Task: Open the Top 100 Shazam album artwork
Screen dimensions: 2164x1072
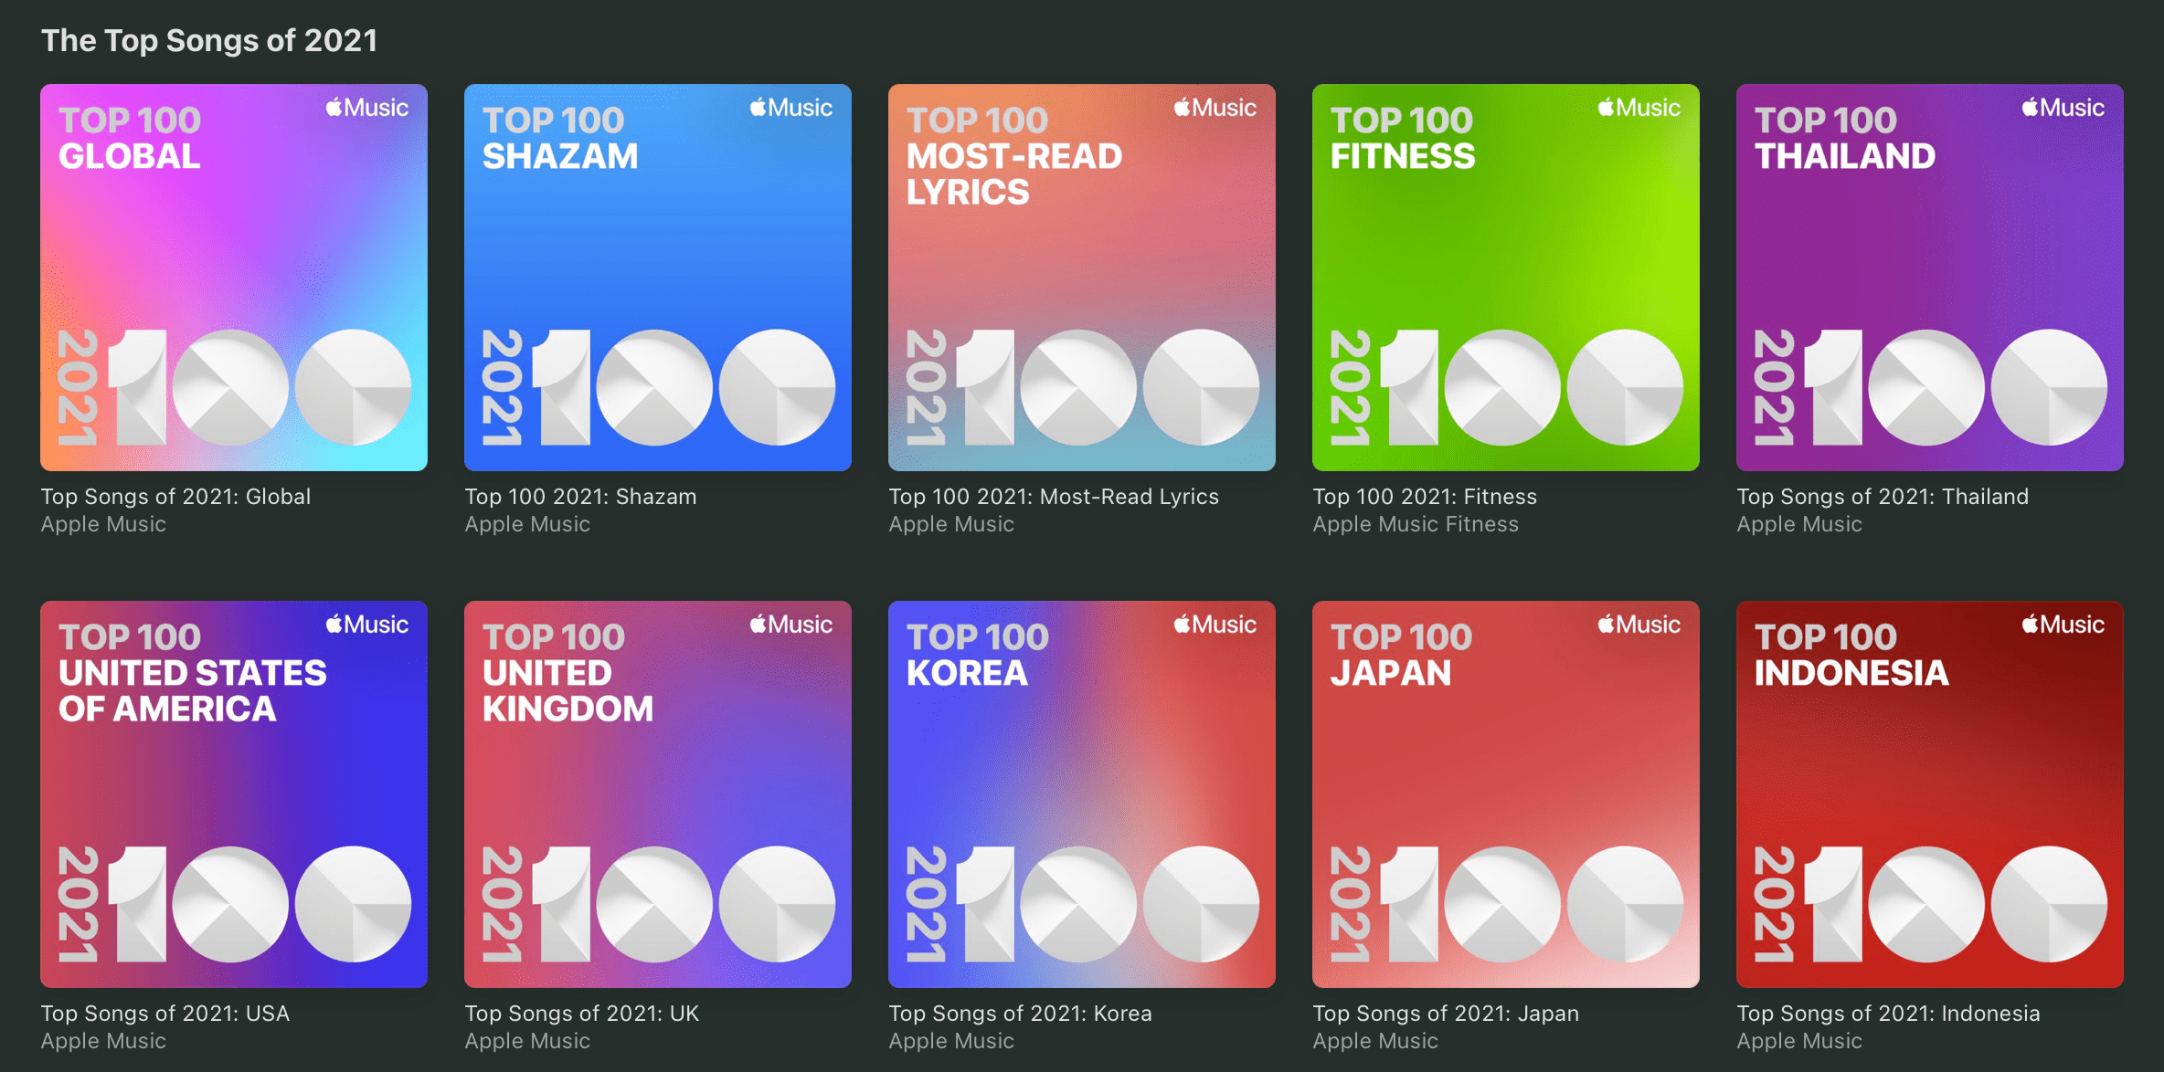Action: 658,278
